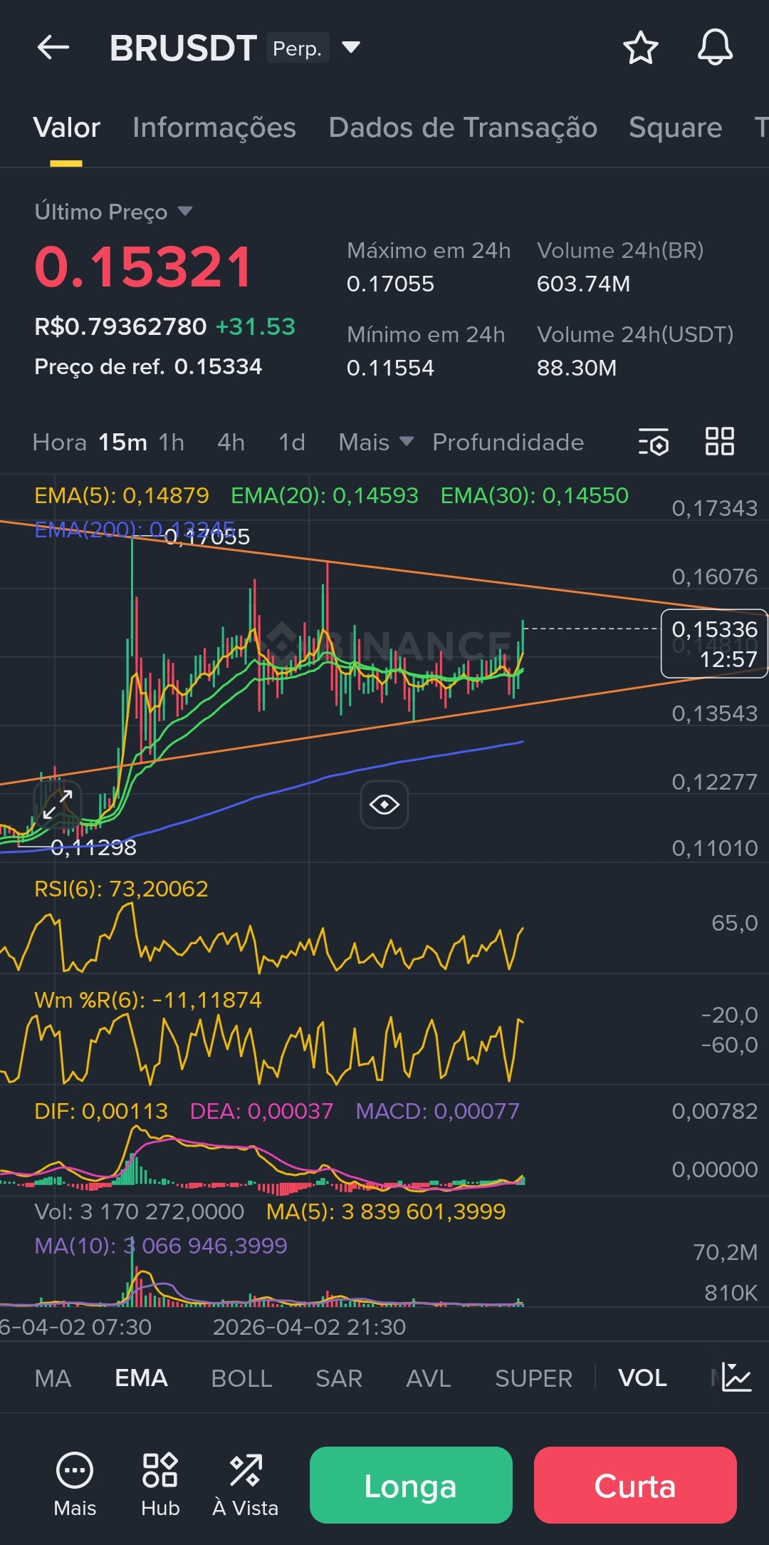Toggle the VOL sub-indicator
The image size is (769, 1545).
point(642,1378)
